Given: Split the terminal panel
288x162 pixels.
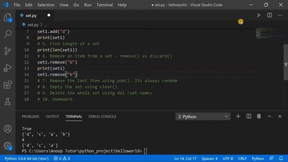Looking at the screenshot, I should 249,116.
